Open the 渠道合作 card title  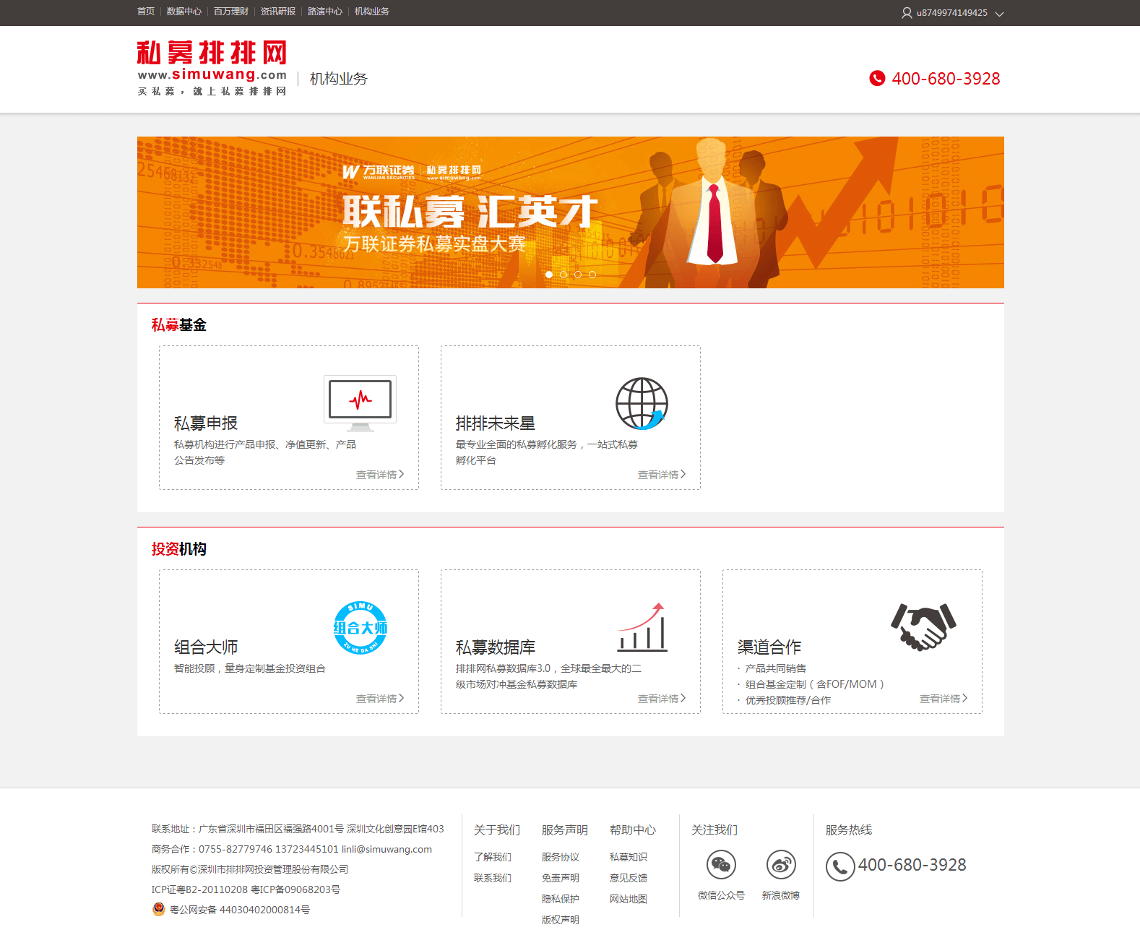click(769, 647)
